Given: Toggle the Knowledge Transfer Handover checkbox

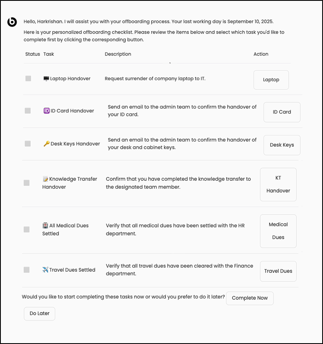Looking at the screenshot, I should [x=27, y=183].
